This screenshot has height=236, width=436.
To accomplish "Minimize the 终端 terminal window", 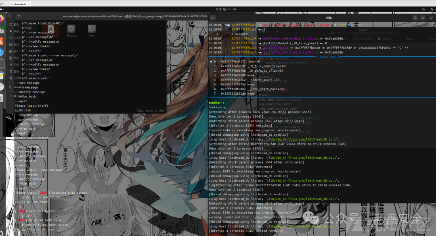I will [x=431, y=18].
